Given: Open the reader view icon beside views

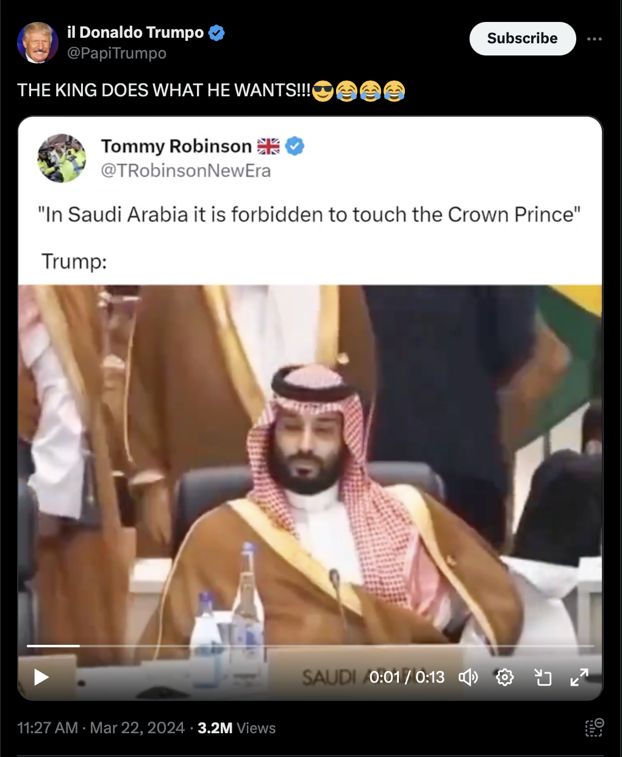Looking at the screenshot, I should (x=595, y=728).
